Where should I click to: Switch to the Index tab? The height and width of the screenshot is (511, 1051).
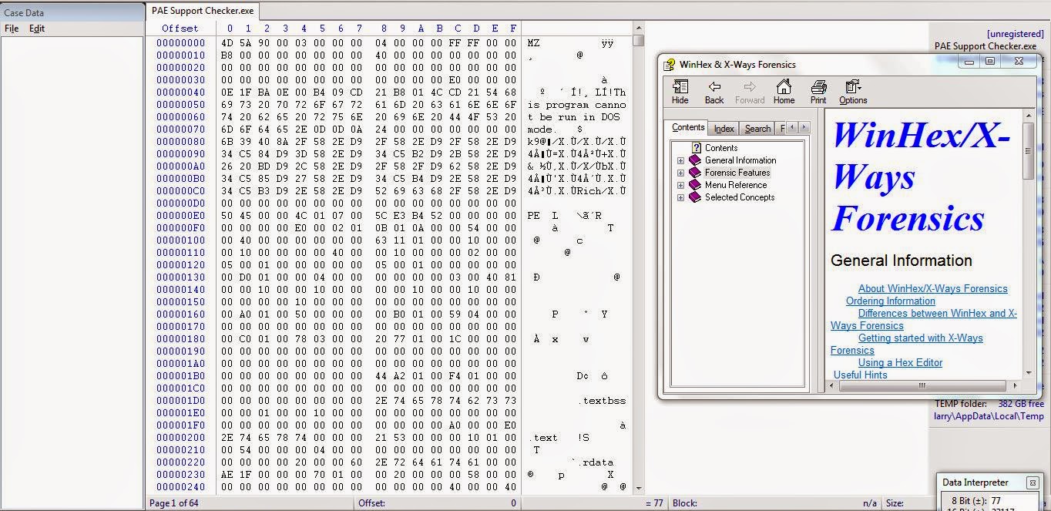(x=723, y=128)
